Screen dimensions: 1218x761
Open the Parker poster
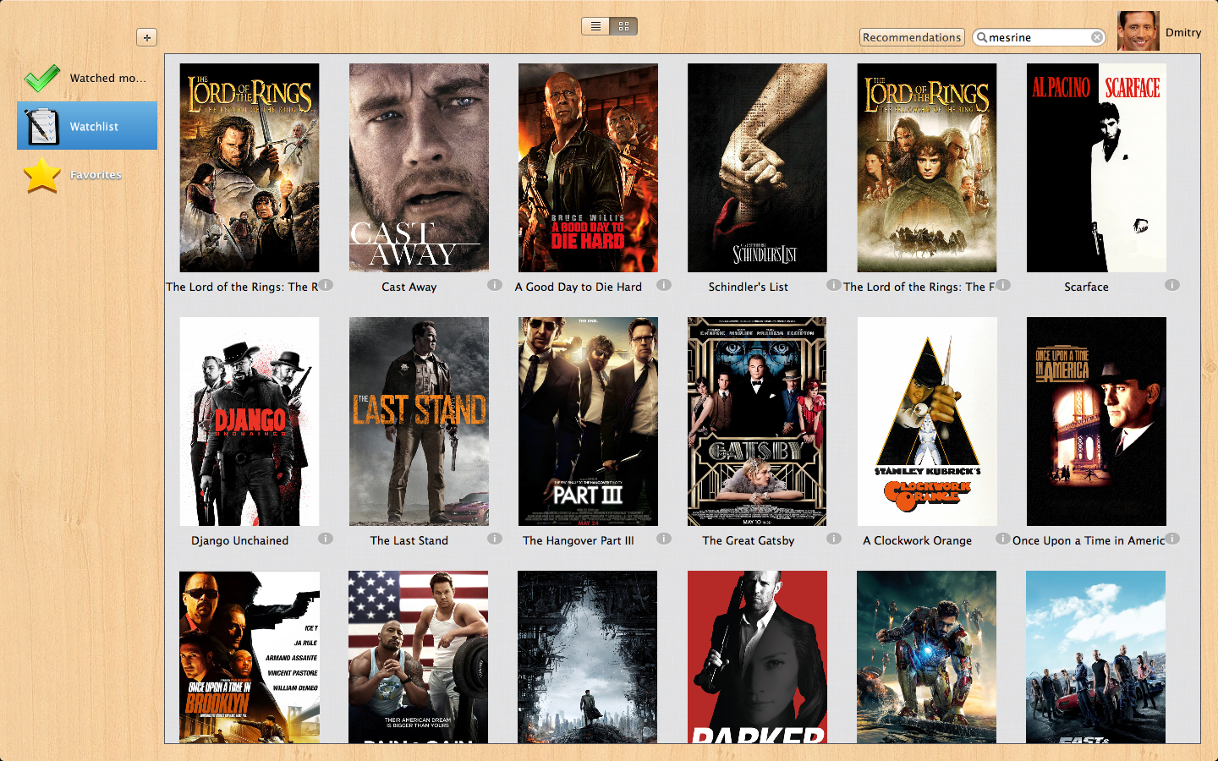757,657
